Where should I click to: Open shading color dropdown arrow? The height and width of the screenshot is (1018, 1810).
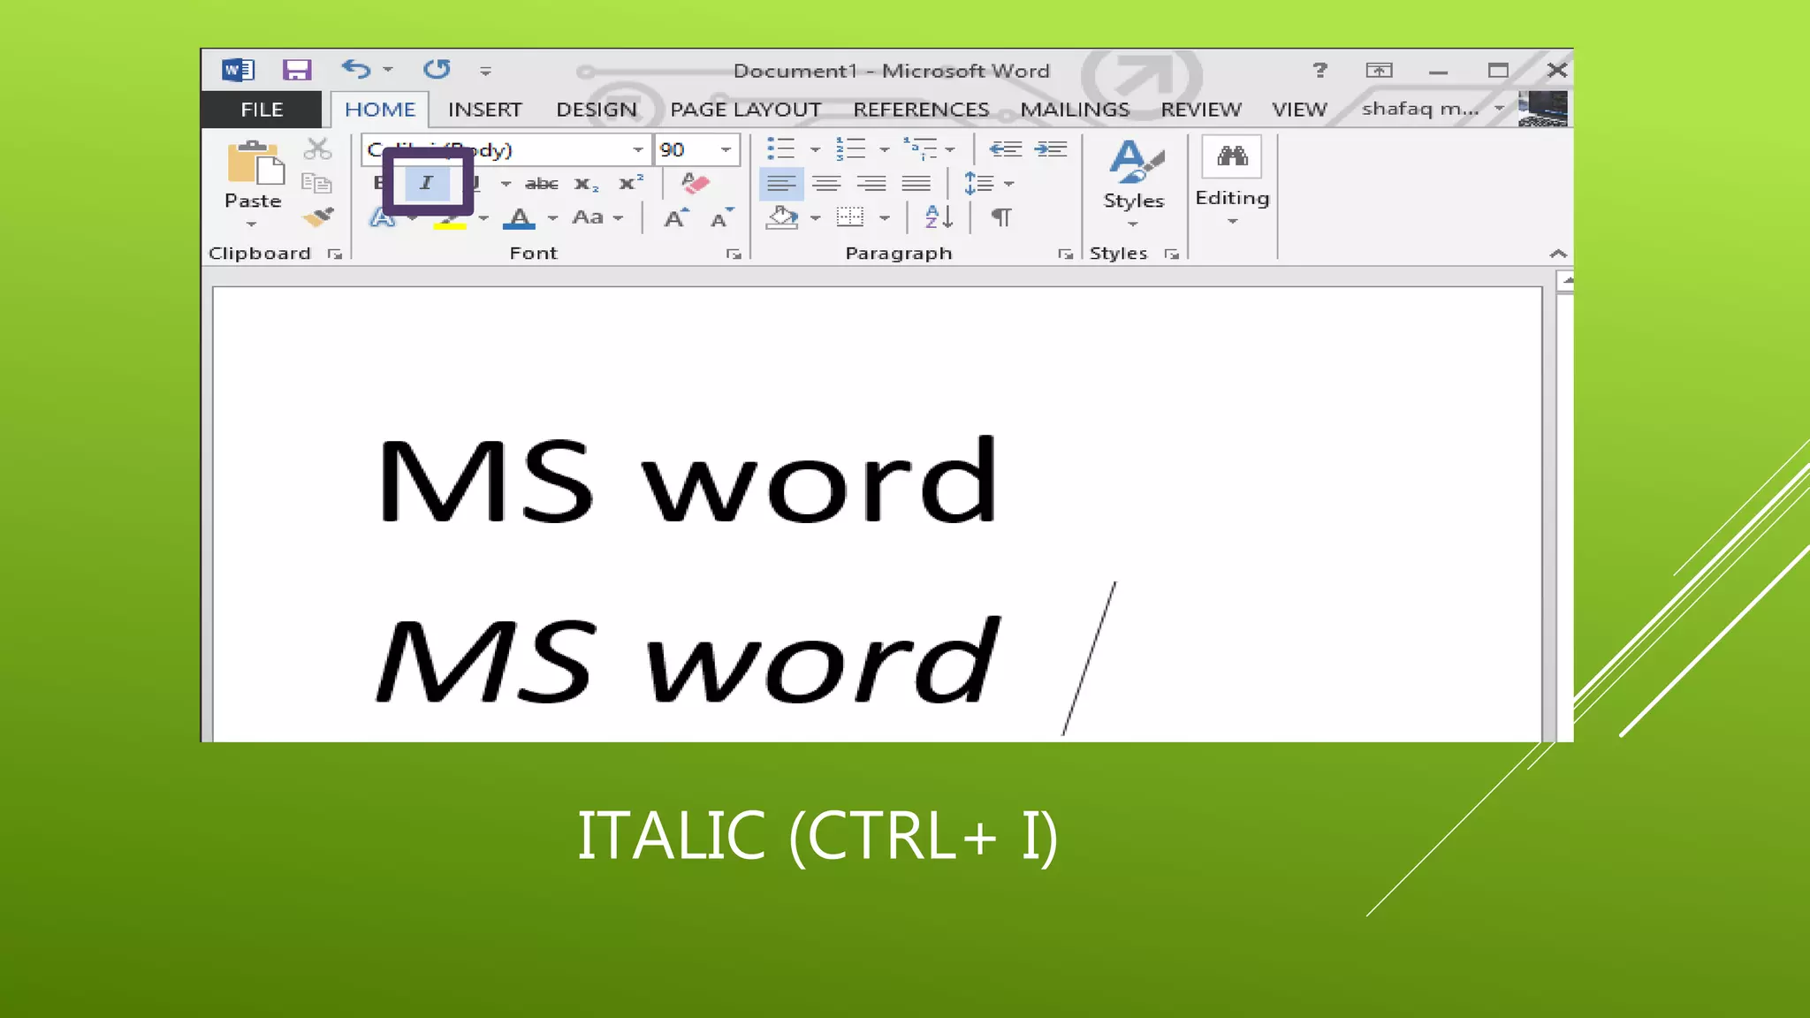coord(816,218)
